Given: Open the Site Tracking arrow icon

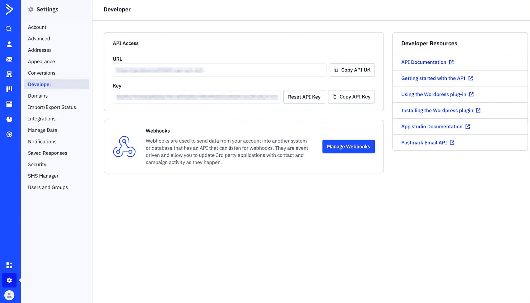Looking at the screenshot, I should click(x=9, y=134).
